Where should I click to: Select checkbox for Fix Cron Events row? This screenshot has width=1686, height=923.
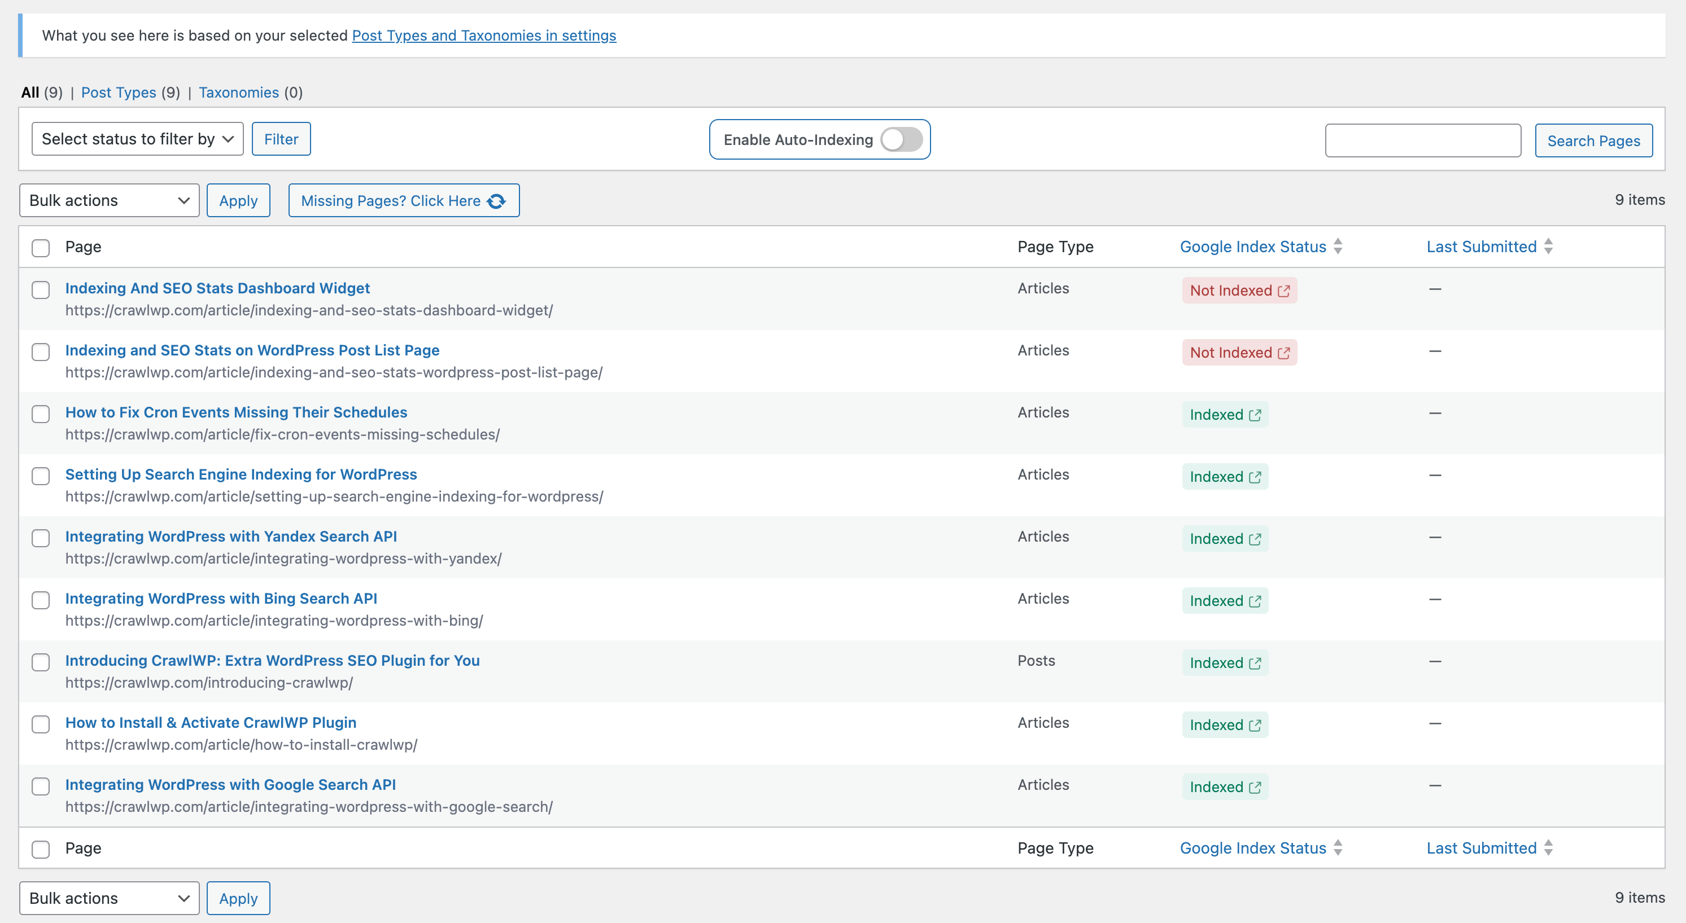(41, 414)
